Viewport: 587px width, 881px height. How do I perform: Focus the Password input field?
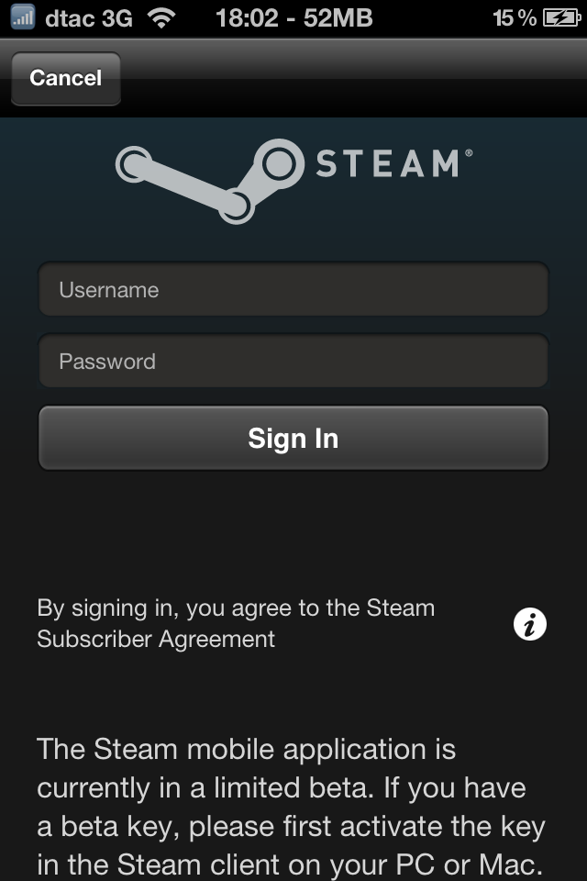pyautogui.click(x=293, y=361)
